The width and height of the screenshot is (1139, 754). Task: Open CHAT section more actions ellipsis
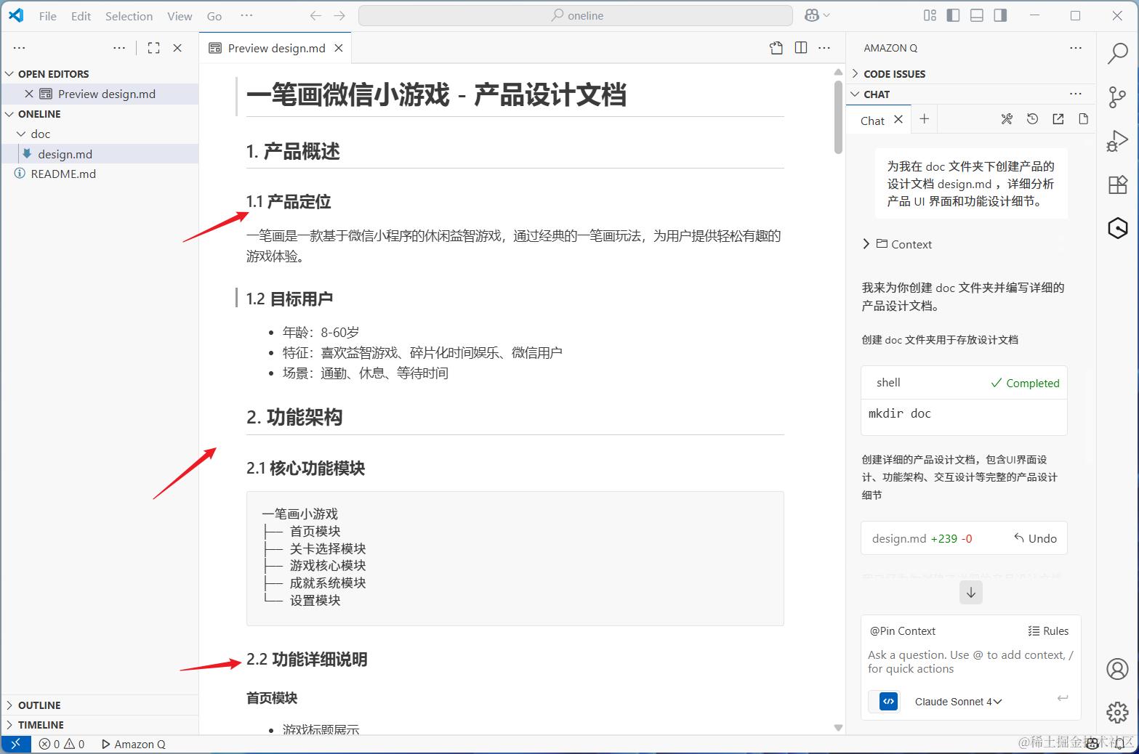[x=1076, y=94]
